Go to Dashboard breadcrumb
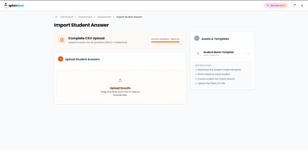 coord(66,17)
